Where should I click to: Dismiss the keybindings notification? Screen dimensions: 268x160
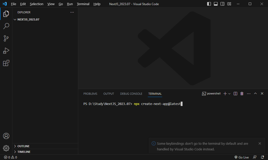260,144
